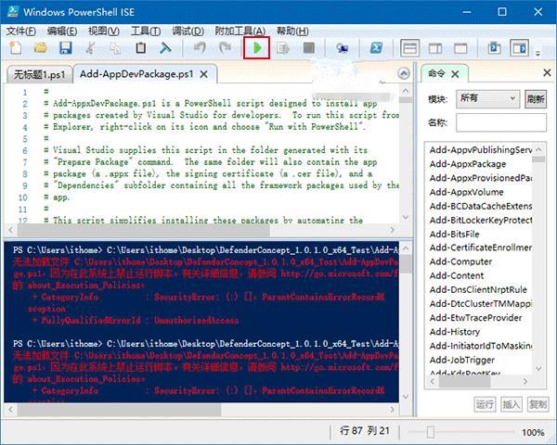Select Add-AppxPackage in the command list

tap(468, 164)
